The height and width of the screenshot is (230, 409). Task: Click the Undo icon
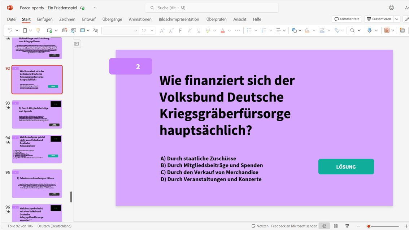coord(10,31)
